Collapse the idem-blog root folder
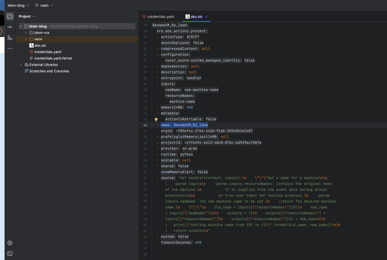This screenshot has height=260, width=387. tap(21, 26)
